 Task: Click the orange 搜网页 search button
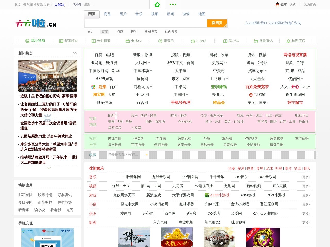pyautogui.click(x=217, y=23)
